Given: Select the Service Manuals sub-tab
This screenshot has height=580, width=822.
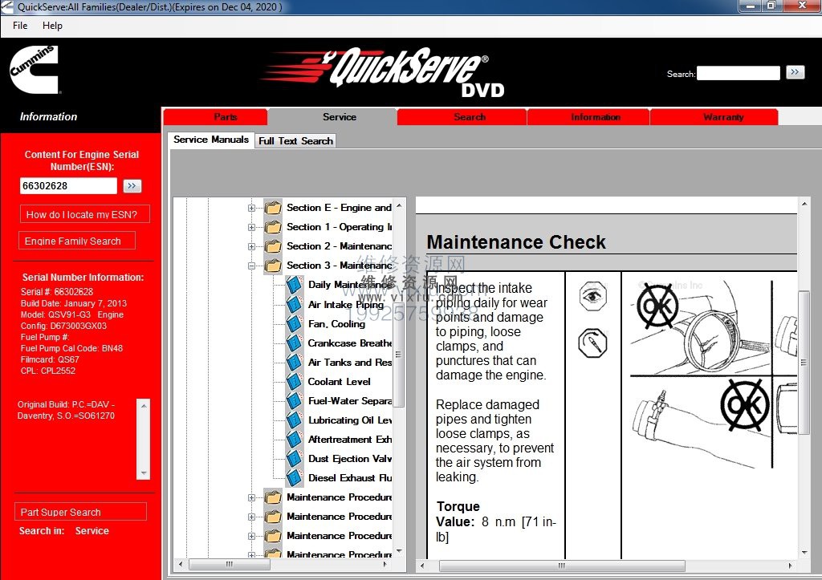Looking at the screenshot, I should tap(211, 140).
